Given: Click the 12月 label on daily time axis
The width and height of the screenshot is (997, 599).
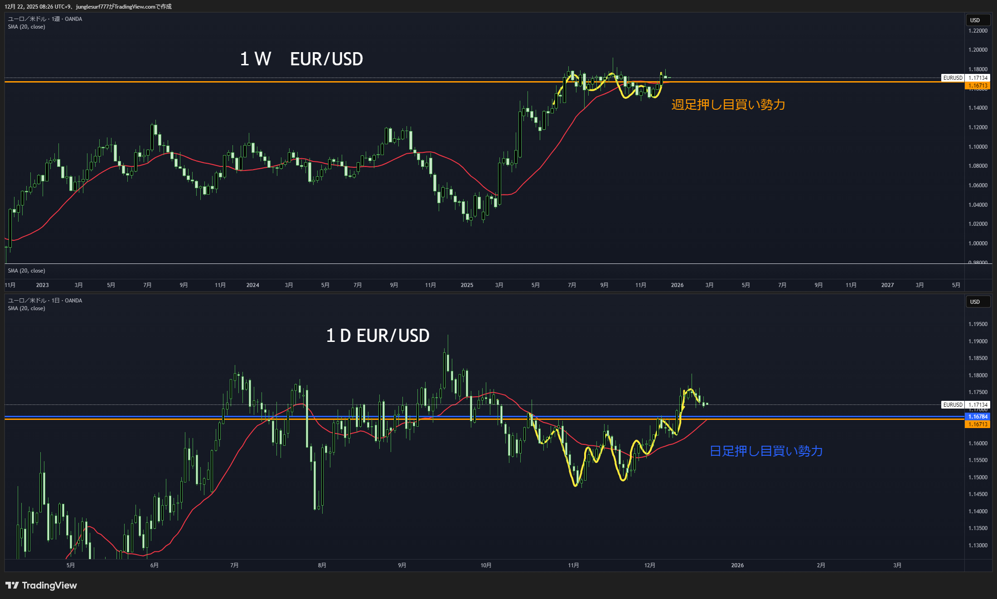Looking at the screenshot, I should 650,565.
